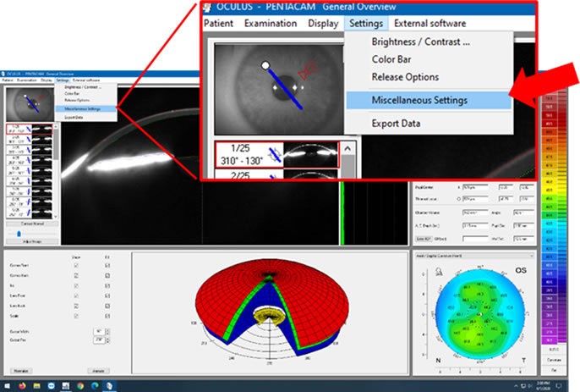Click the Enter IOP button
Viewport: 580px width, 392px height.
coord(423,239)
